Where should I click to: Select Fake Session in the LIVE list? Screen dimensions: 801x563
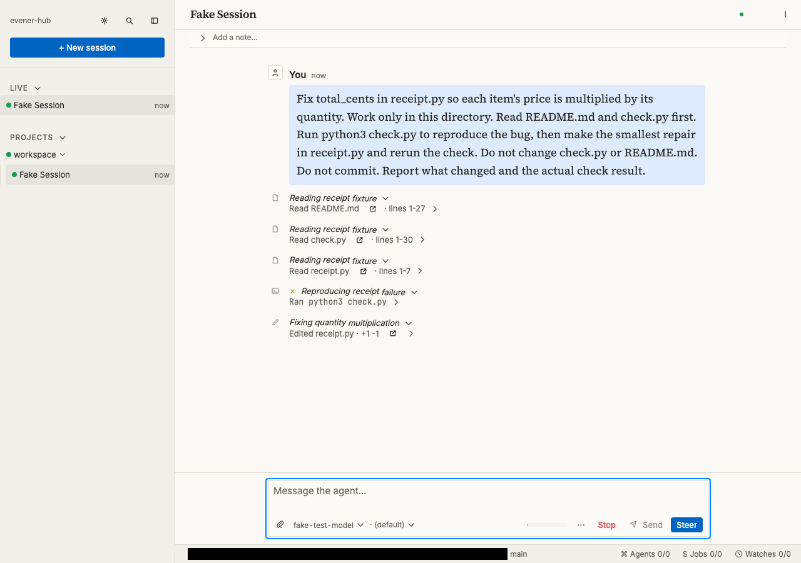(x=88, y=105)
